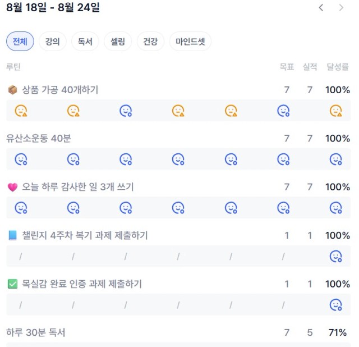This screenshot has height=347, width=359.
Task: Switch to the 셀링 category chip
Action: (x=118, y=42)
